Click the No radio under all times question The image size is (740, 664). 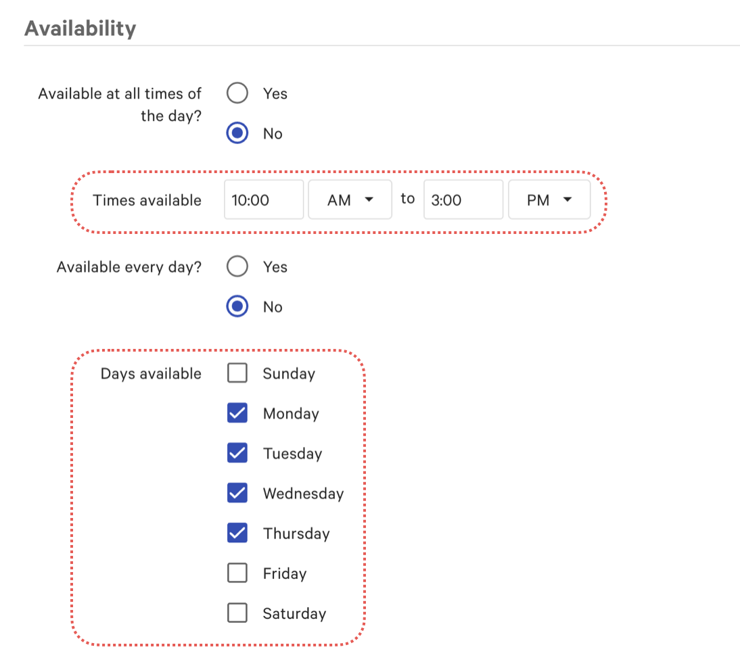237,133
